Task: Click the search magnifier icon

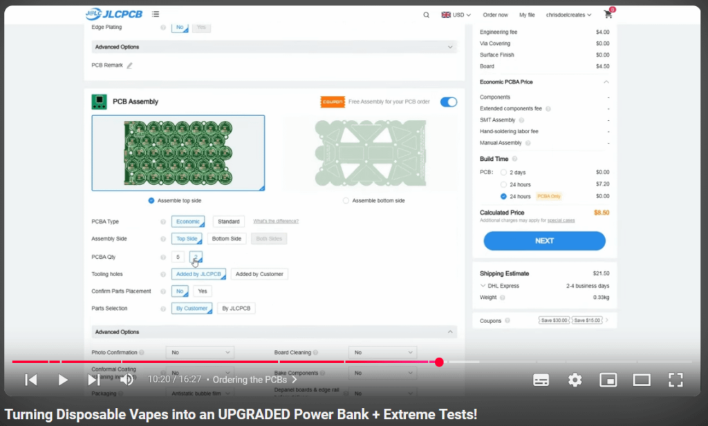Action: [x=426, y=15]
